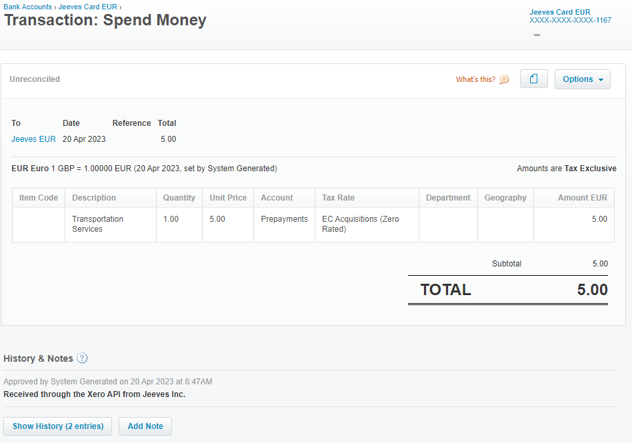Open Jeeves Card EUR in the breadcrumb
The width and height of the screenshot is (632, 443).
pyautogui.click(x=87, y=7)
